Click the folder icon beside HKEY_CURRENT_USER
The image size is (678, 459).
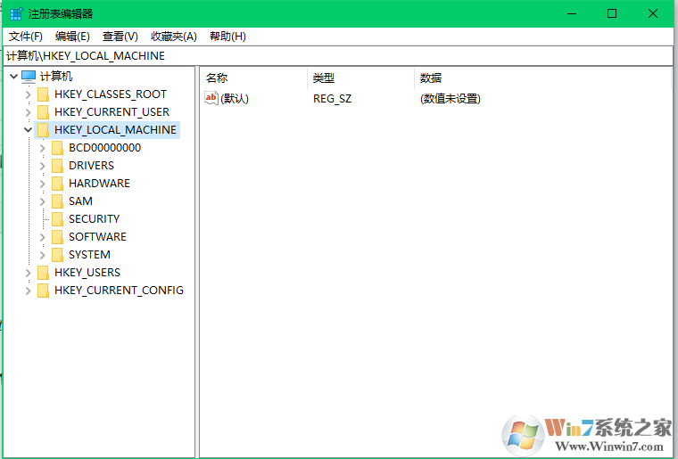click(x=43, y=112)
